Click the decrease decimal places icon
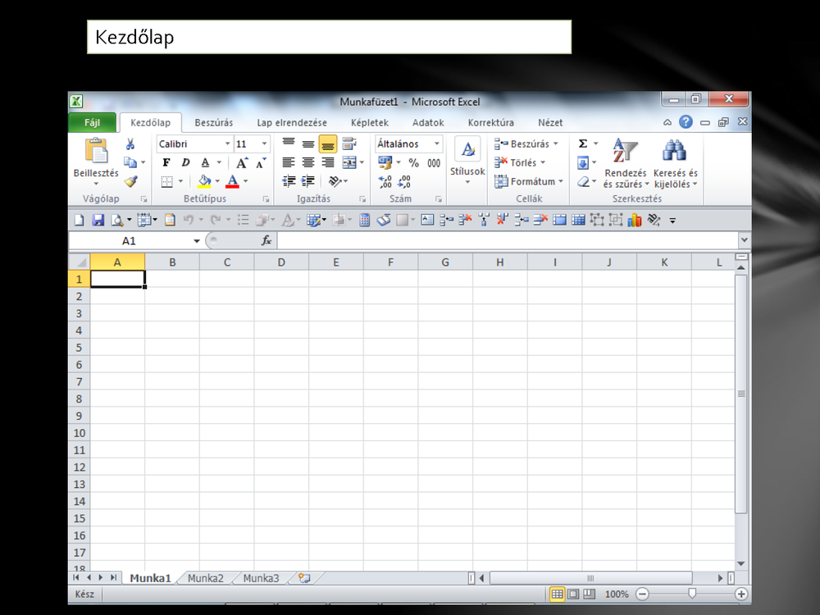Viewport: 820px width, 615px height. [x=404, y=181]
